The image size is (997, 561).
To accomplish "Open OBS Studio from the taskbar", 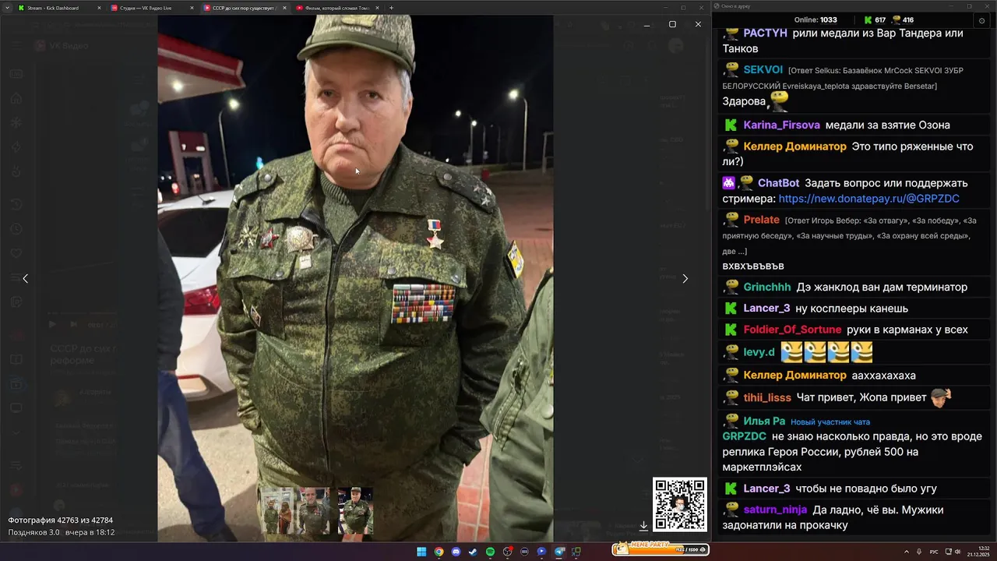I will coord(507,552).
